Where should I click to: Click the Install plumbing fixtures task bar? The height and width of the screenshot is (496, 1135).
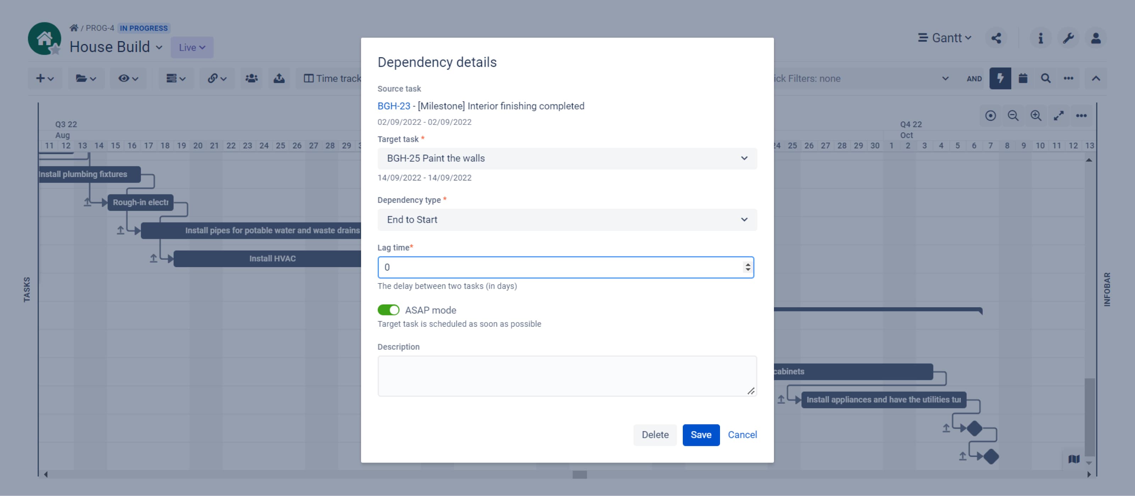[90, 174]
